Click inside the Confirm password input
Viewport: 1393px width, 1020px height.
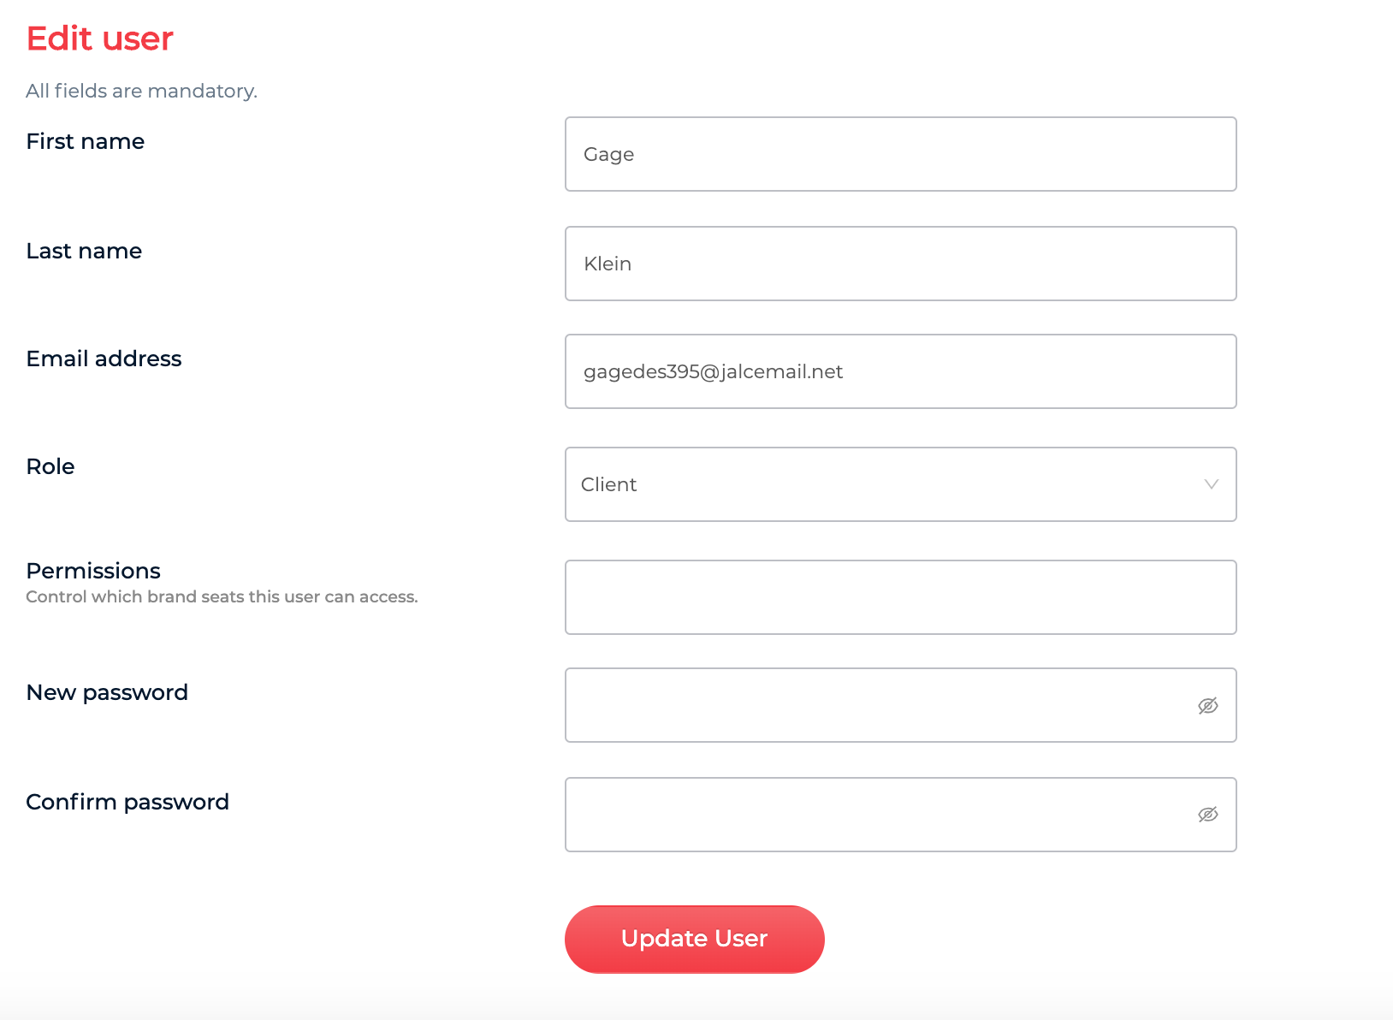(x=901, y=815)
